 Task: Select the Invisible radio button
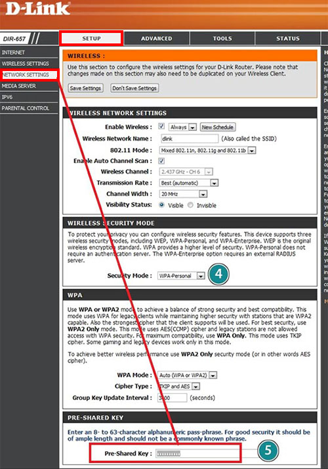(190, 205)
